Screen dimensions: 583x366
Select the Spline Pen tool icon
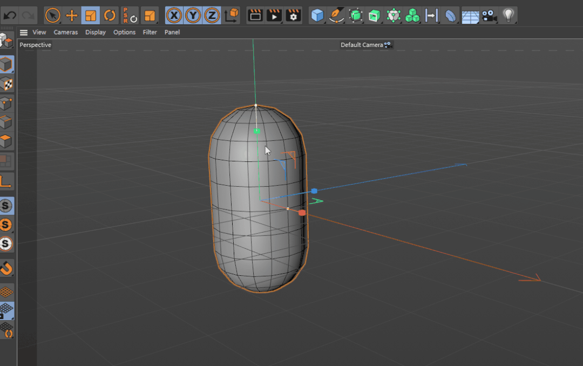(x=336, y=16)
